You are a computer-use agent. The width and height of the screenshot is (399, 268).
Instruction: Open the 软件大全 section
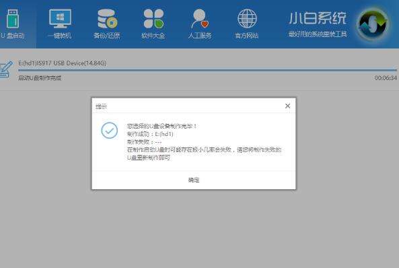153,24
